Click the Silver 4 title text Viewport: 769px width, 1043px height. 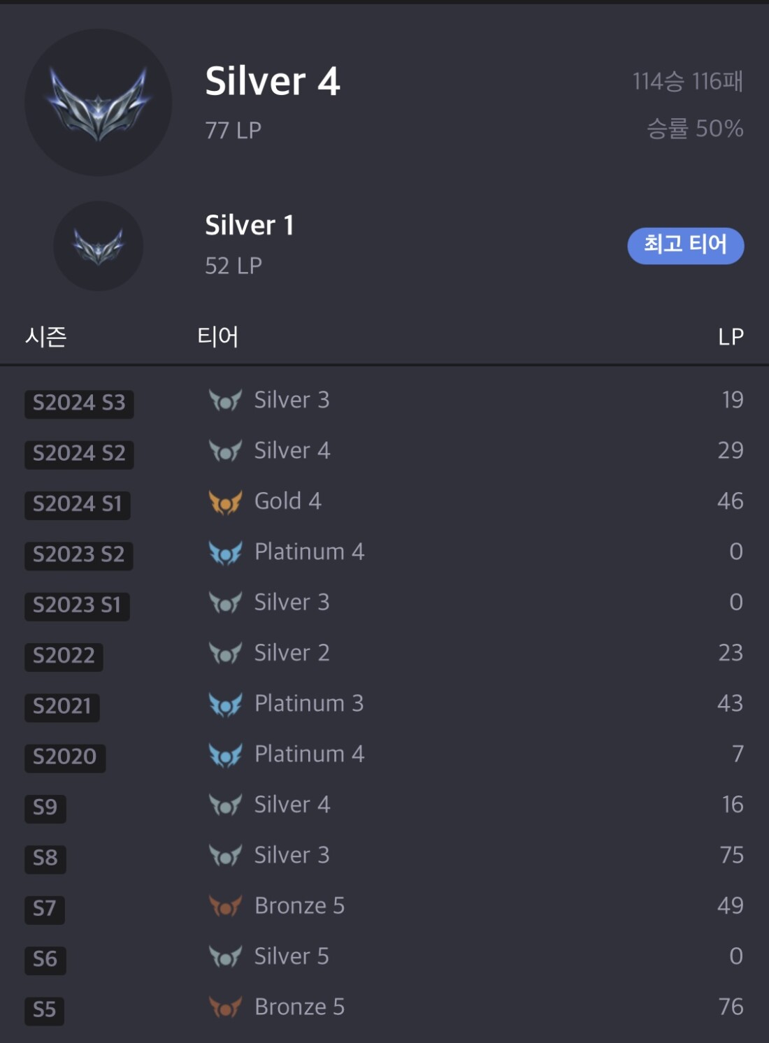click(x=273, y=81)
